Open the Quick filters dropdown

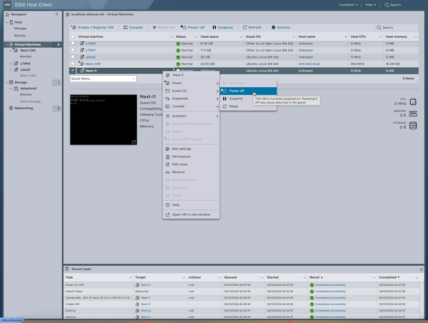click(103, 79)
